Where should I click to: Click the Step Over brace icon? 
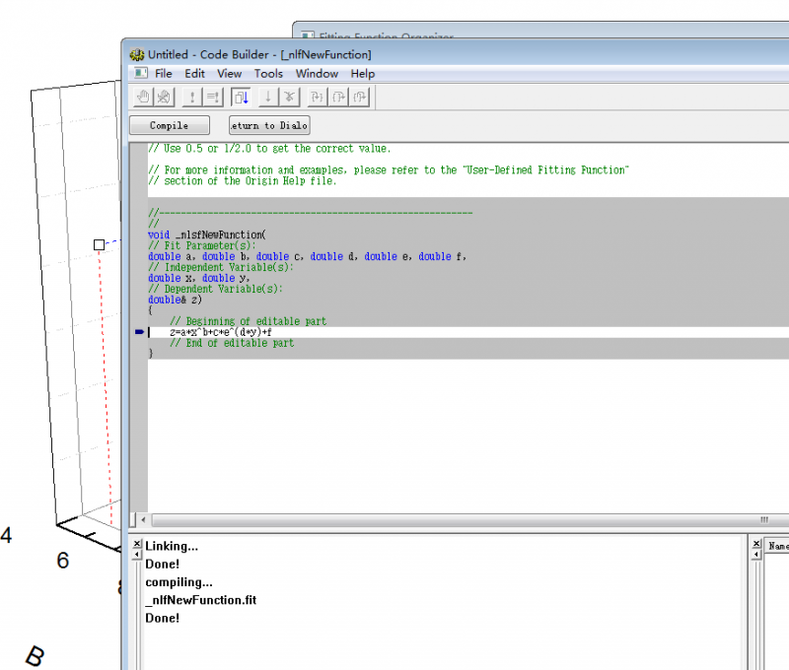point(338,97)
